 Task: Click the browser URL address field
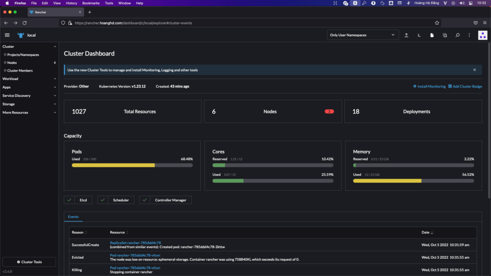point(250,23)
